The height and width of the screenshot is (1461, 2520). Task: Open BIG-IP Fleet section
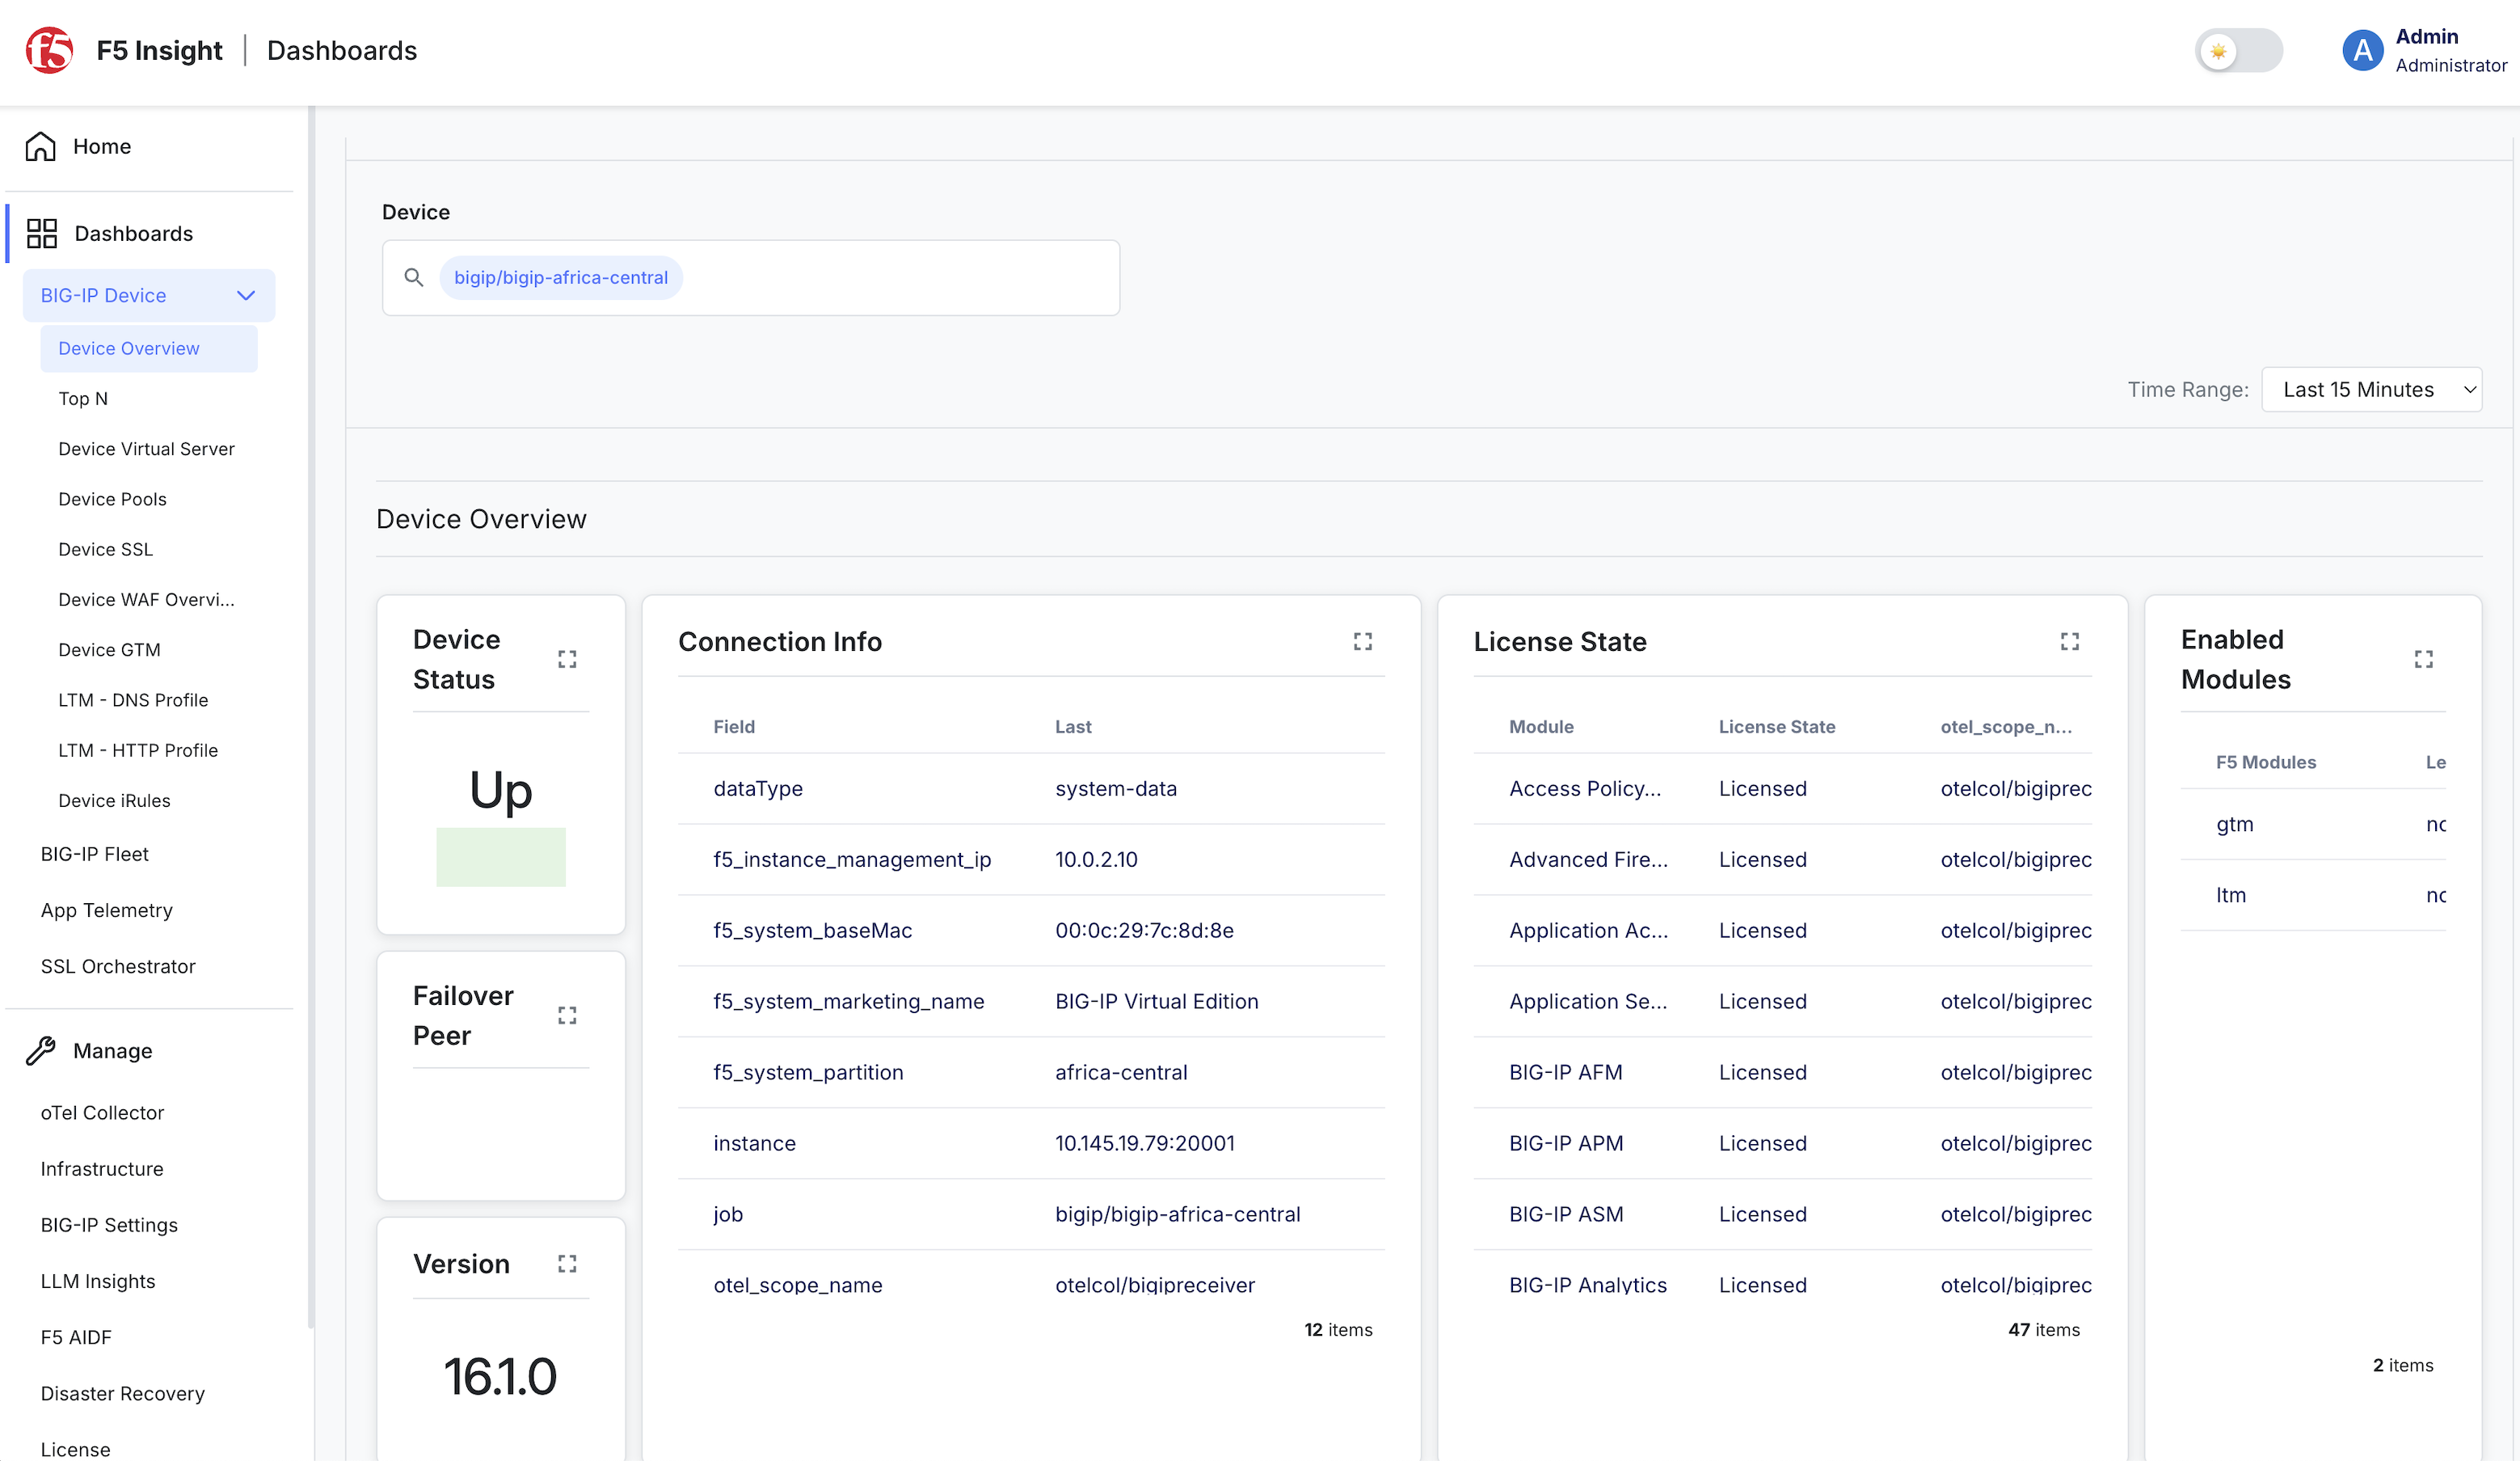point(94,854)
